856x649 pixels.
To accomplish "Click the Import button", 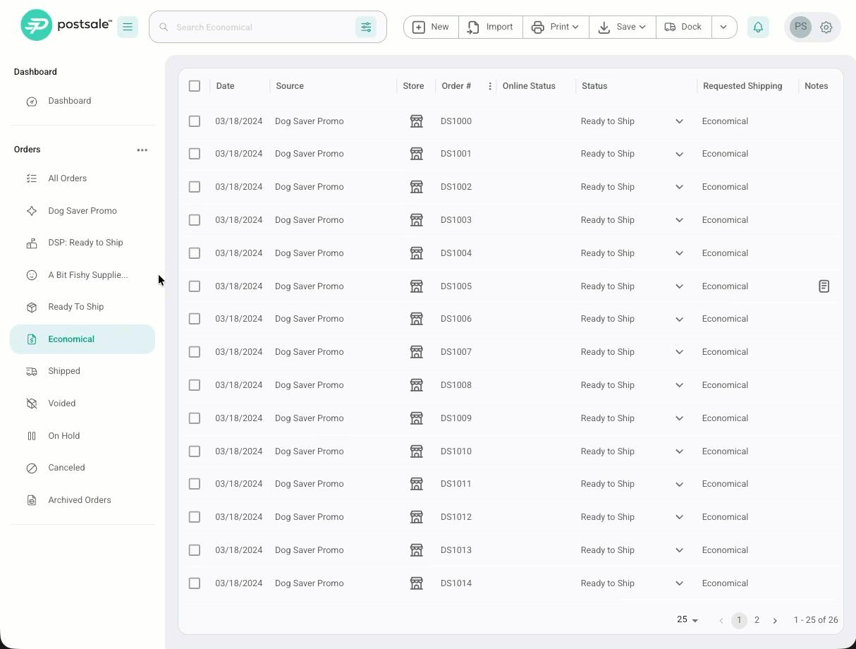I will tap(491, 27).
